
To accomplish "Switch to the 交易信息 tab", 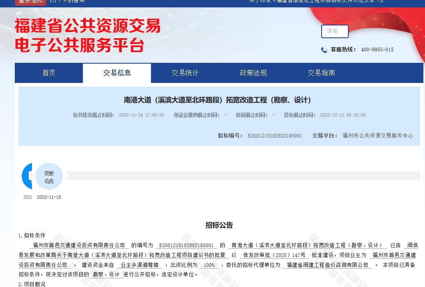I will pyautogui.click(x=117, y=73).
